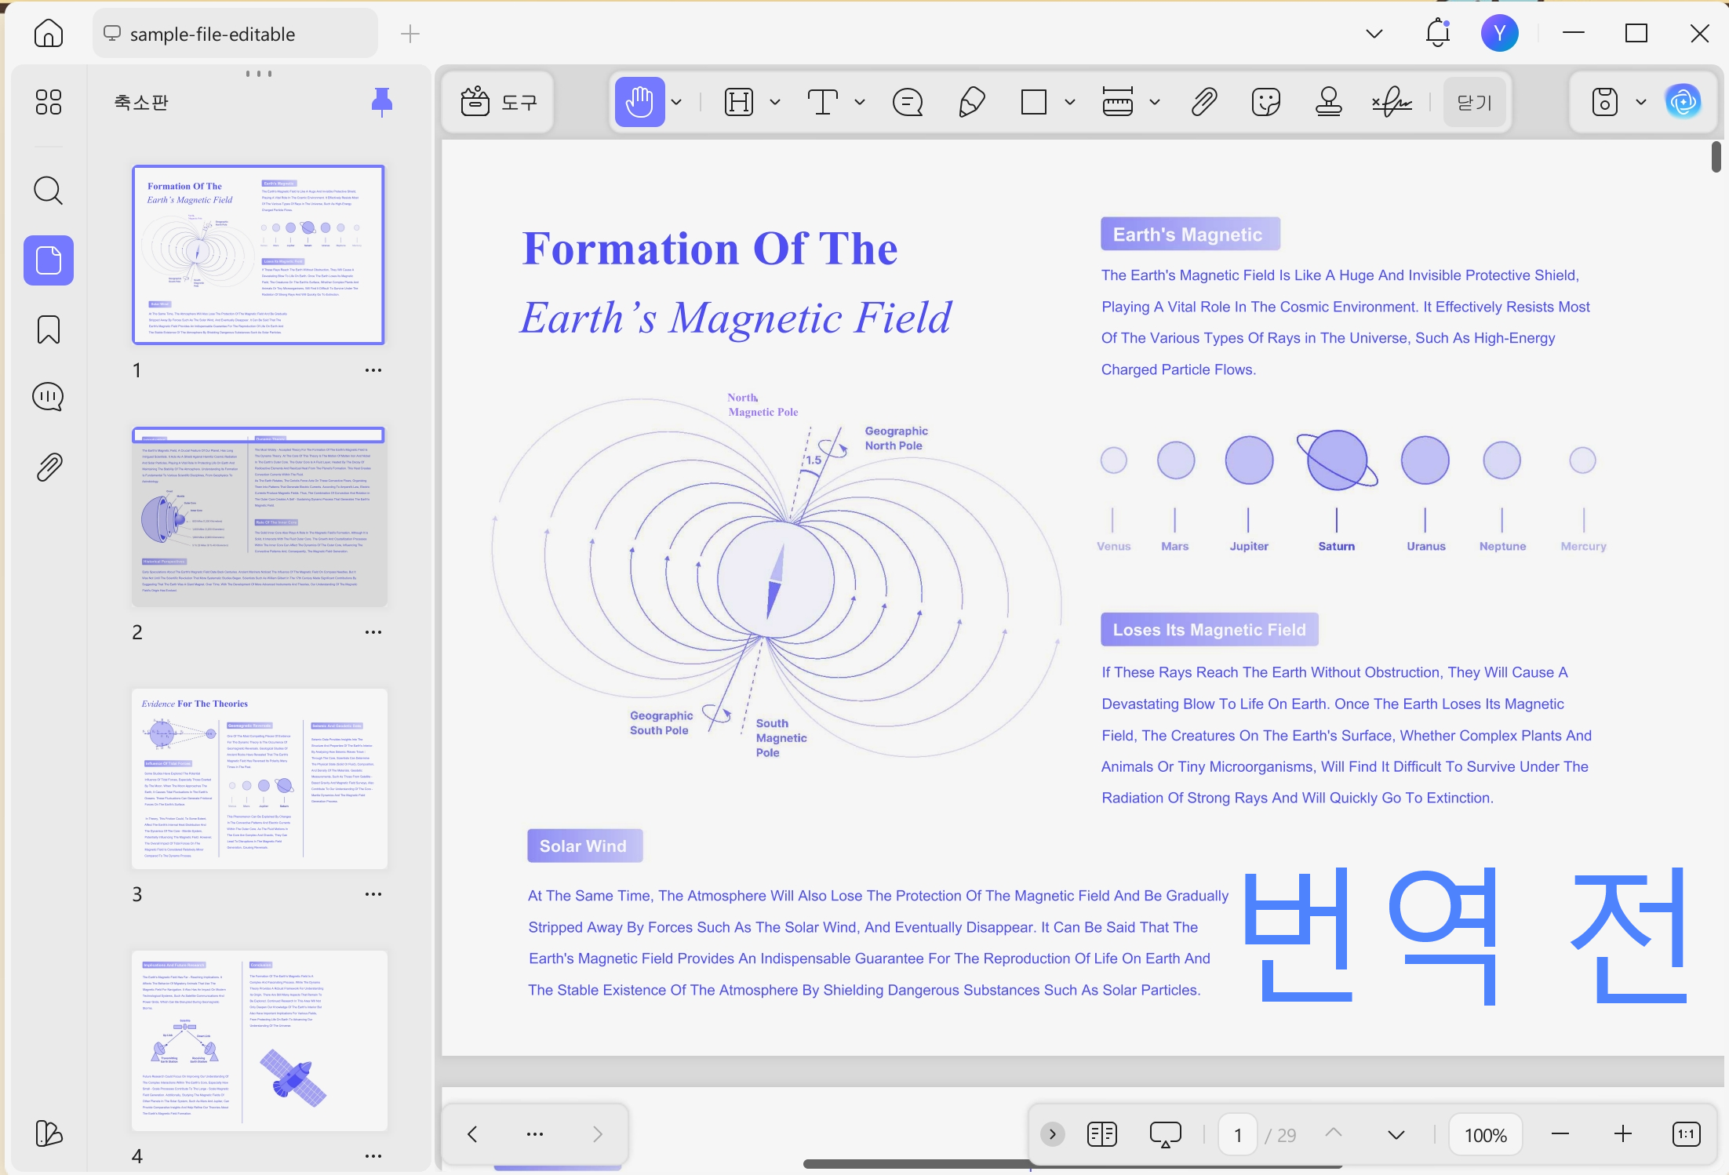Open the attachments panel in the sidebar
This screenshot has width=1729, height=1175.
click(x=49, y=467)
